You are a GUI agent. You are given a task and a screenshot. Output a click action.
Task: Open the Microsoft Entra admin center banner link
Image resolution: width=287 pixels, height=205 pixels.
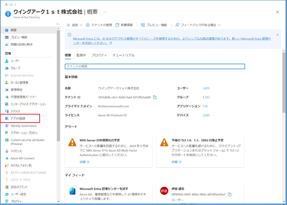tap(172, 41)
